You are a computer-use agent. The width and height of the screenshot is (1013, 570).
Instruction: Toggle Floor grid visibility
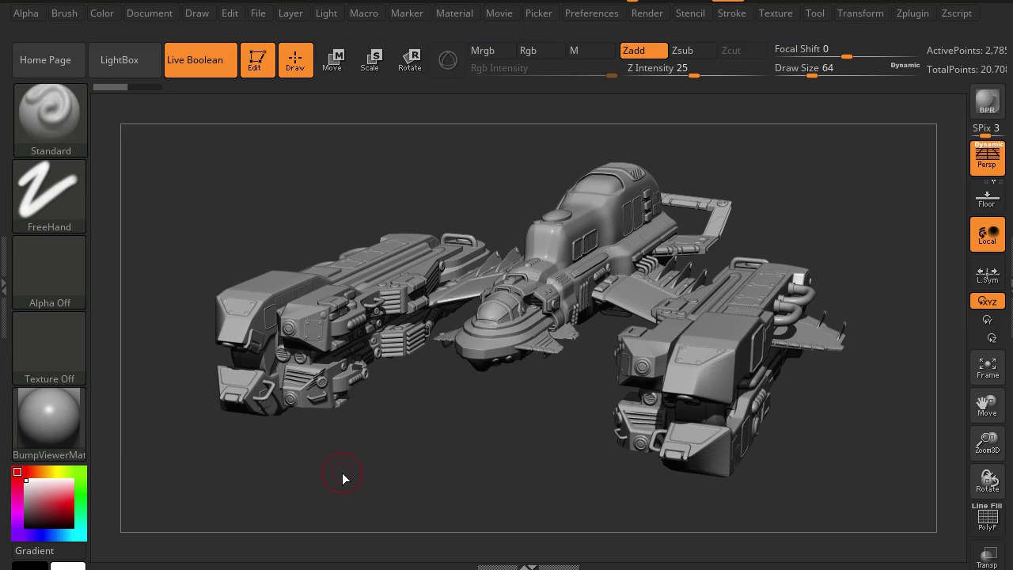pyautogui.click(x=987, y=198)
